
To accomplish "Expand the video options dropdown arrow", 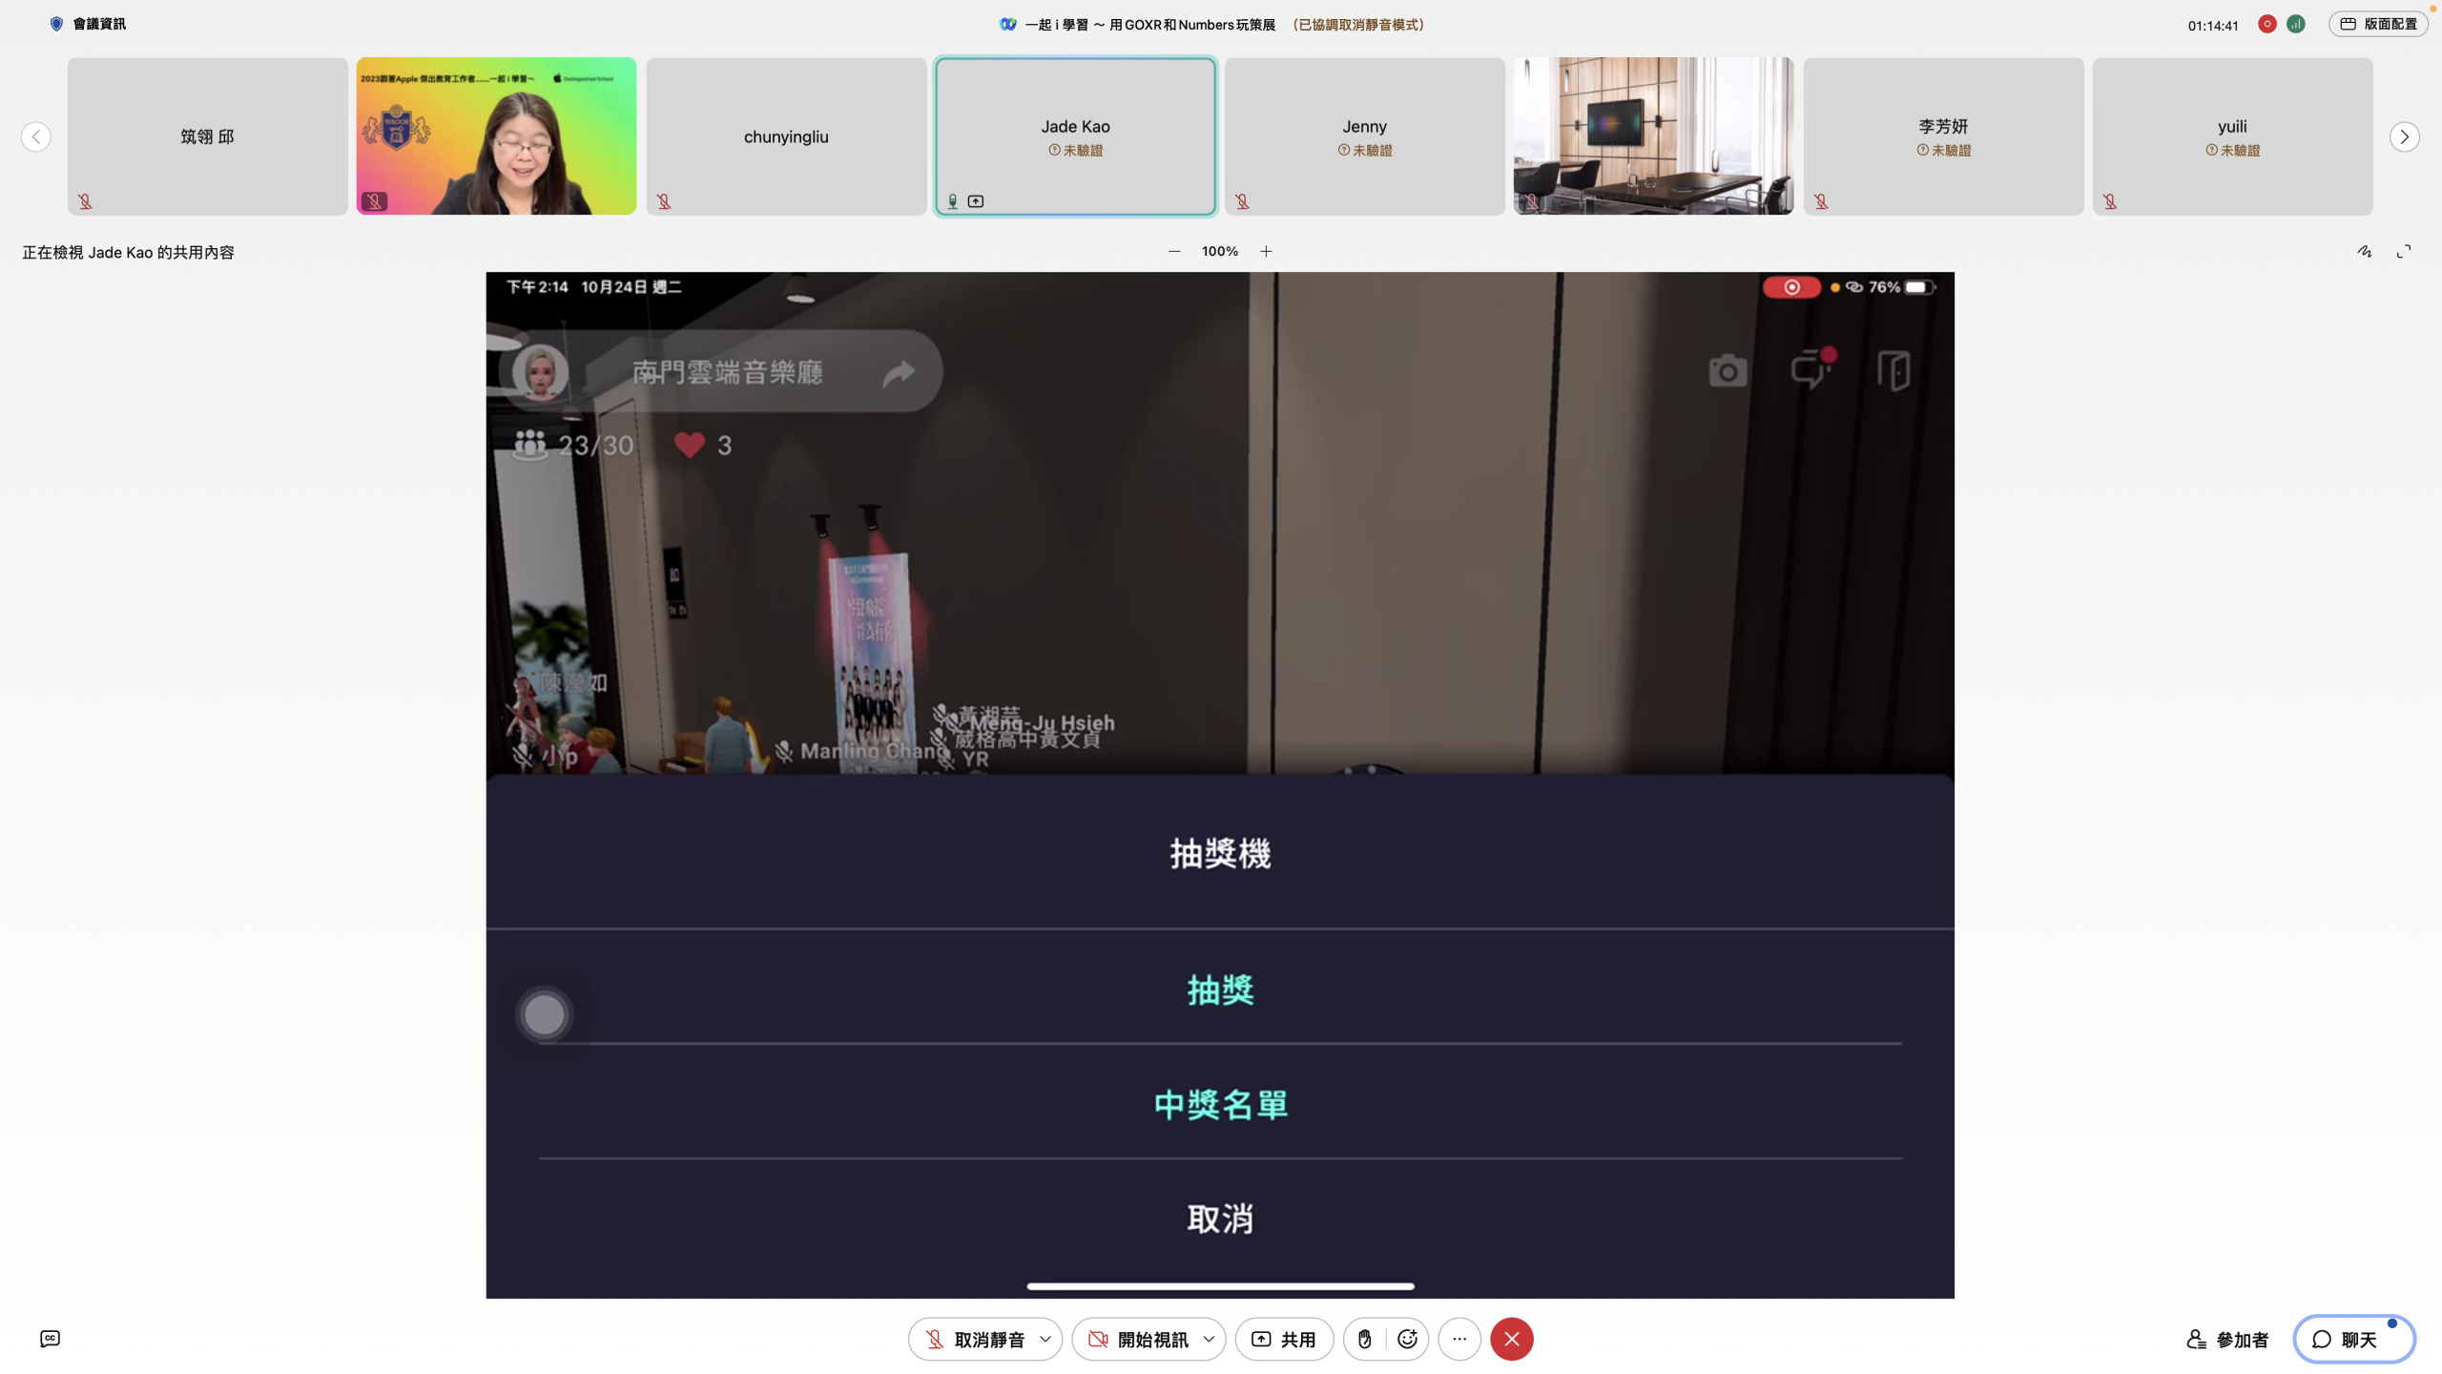I will coord(1209,1339).
